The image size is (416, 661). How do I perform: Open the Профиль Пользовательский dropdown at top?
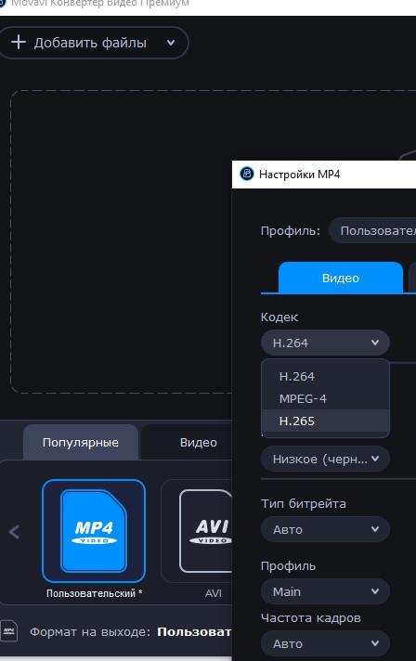pos(372,230)
